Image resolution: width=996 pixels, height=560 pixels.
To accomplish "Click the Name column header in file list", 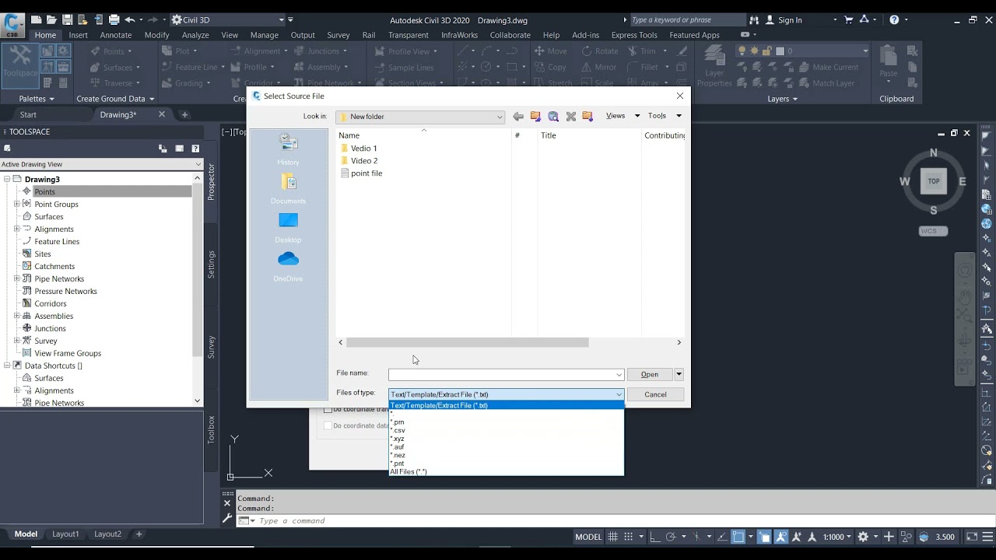I will [424, 135].
